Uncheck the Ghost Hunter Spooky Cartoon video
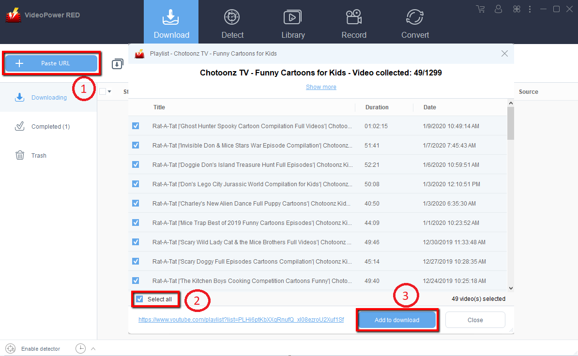578x356 pixels. (x=136, y=126)
